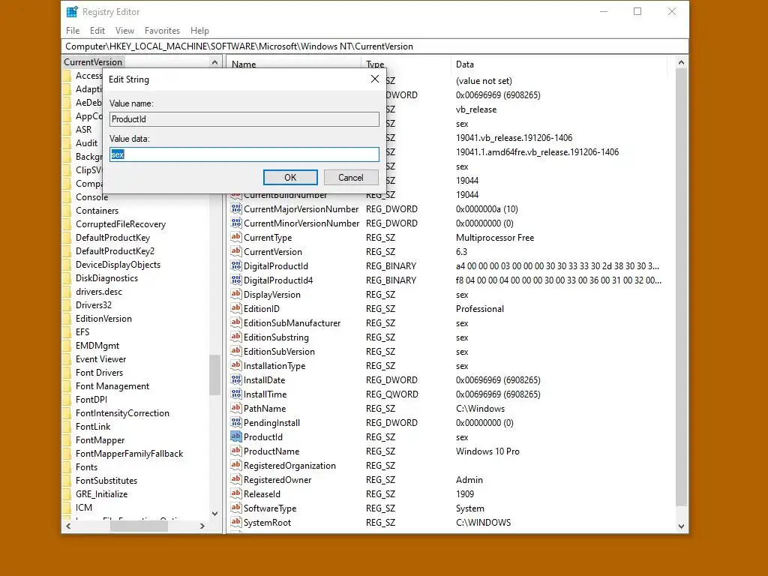Select the Font Management tree key
The height and width of the screenshot is (576, 768).
(112, 386)
